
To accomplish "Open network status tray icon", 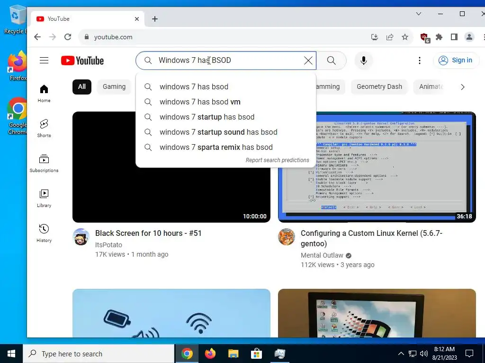I will pos(413,354).
